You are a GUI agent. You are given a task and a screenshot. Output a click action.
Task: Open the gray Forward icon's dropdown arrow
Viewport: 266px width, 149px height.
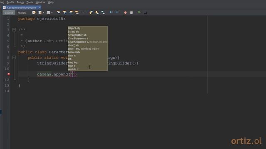pos(52,12)
